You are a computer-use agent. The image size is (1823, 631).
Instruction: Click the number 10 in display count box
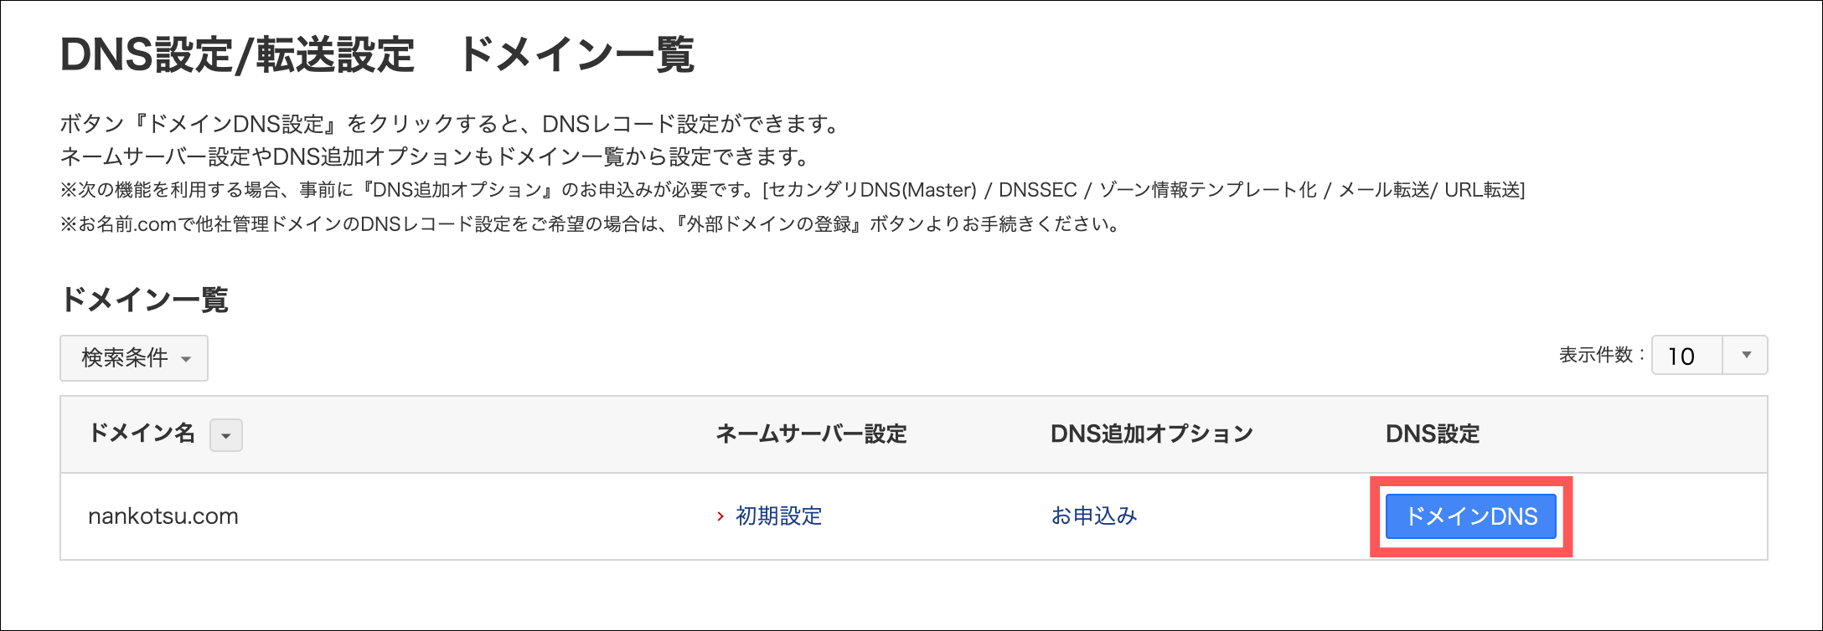pos(1681,357)
